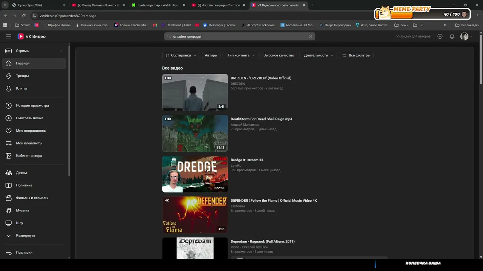Open the Dredge stream #4 thumbnail
Viewport: 483px width, 271px height.
[x=195, y=174]
